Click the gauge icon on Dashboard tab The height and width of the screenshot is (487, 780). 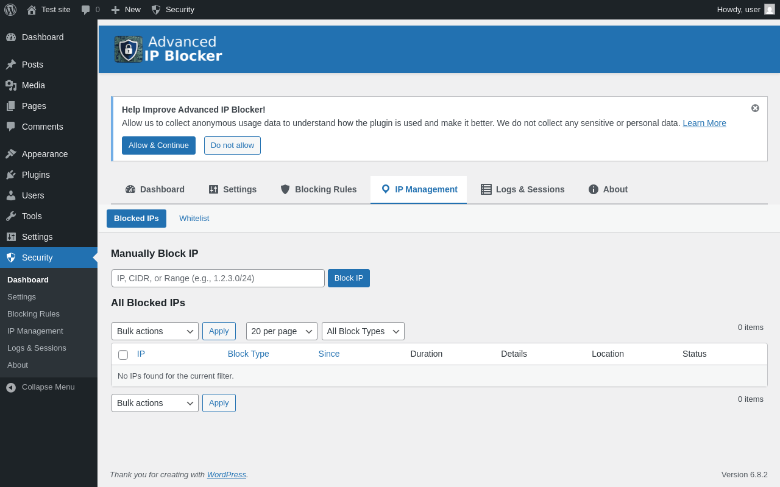(x=130, y=189)
